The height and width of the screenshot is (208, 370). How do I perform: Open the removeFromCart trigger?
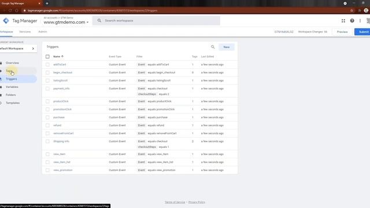(x=64, y=133)
